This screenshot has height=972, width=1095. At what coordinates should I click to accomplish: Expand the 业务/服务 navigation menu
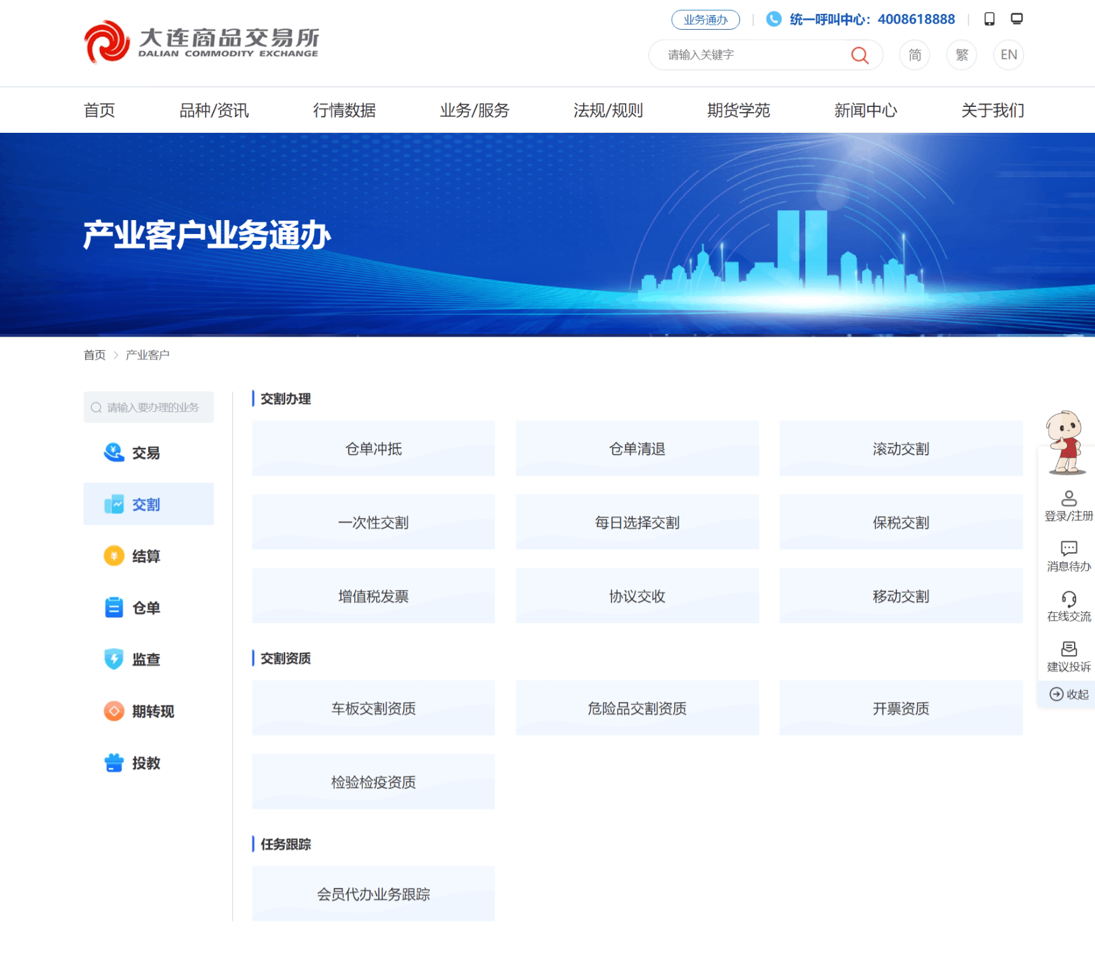click(474, 111)
